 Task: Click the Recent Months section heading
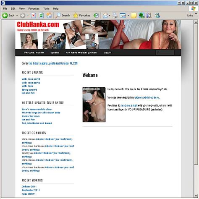pos(32,180)
